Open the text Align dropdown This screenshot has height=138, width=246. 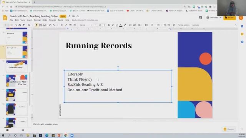tap(140, 25)
